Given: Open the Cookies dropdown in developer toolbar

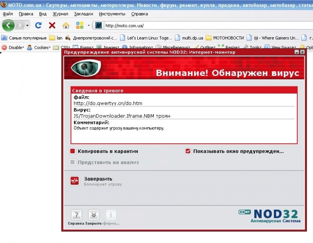Looking at the screenshot, I should (42, 47).
